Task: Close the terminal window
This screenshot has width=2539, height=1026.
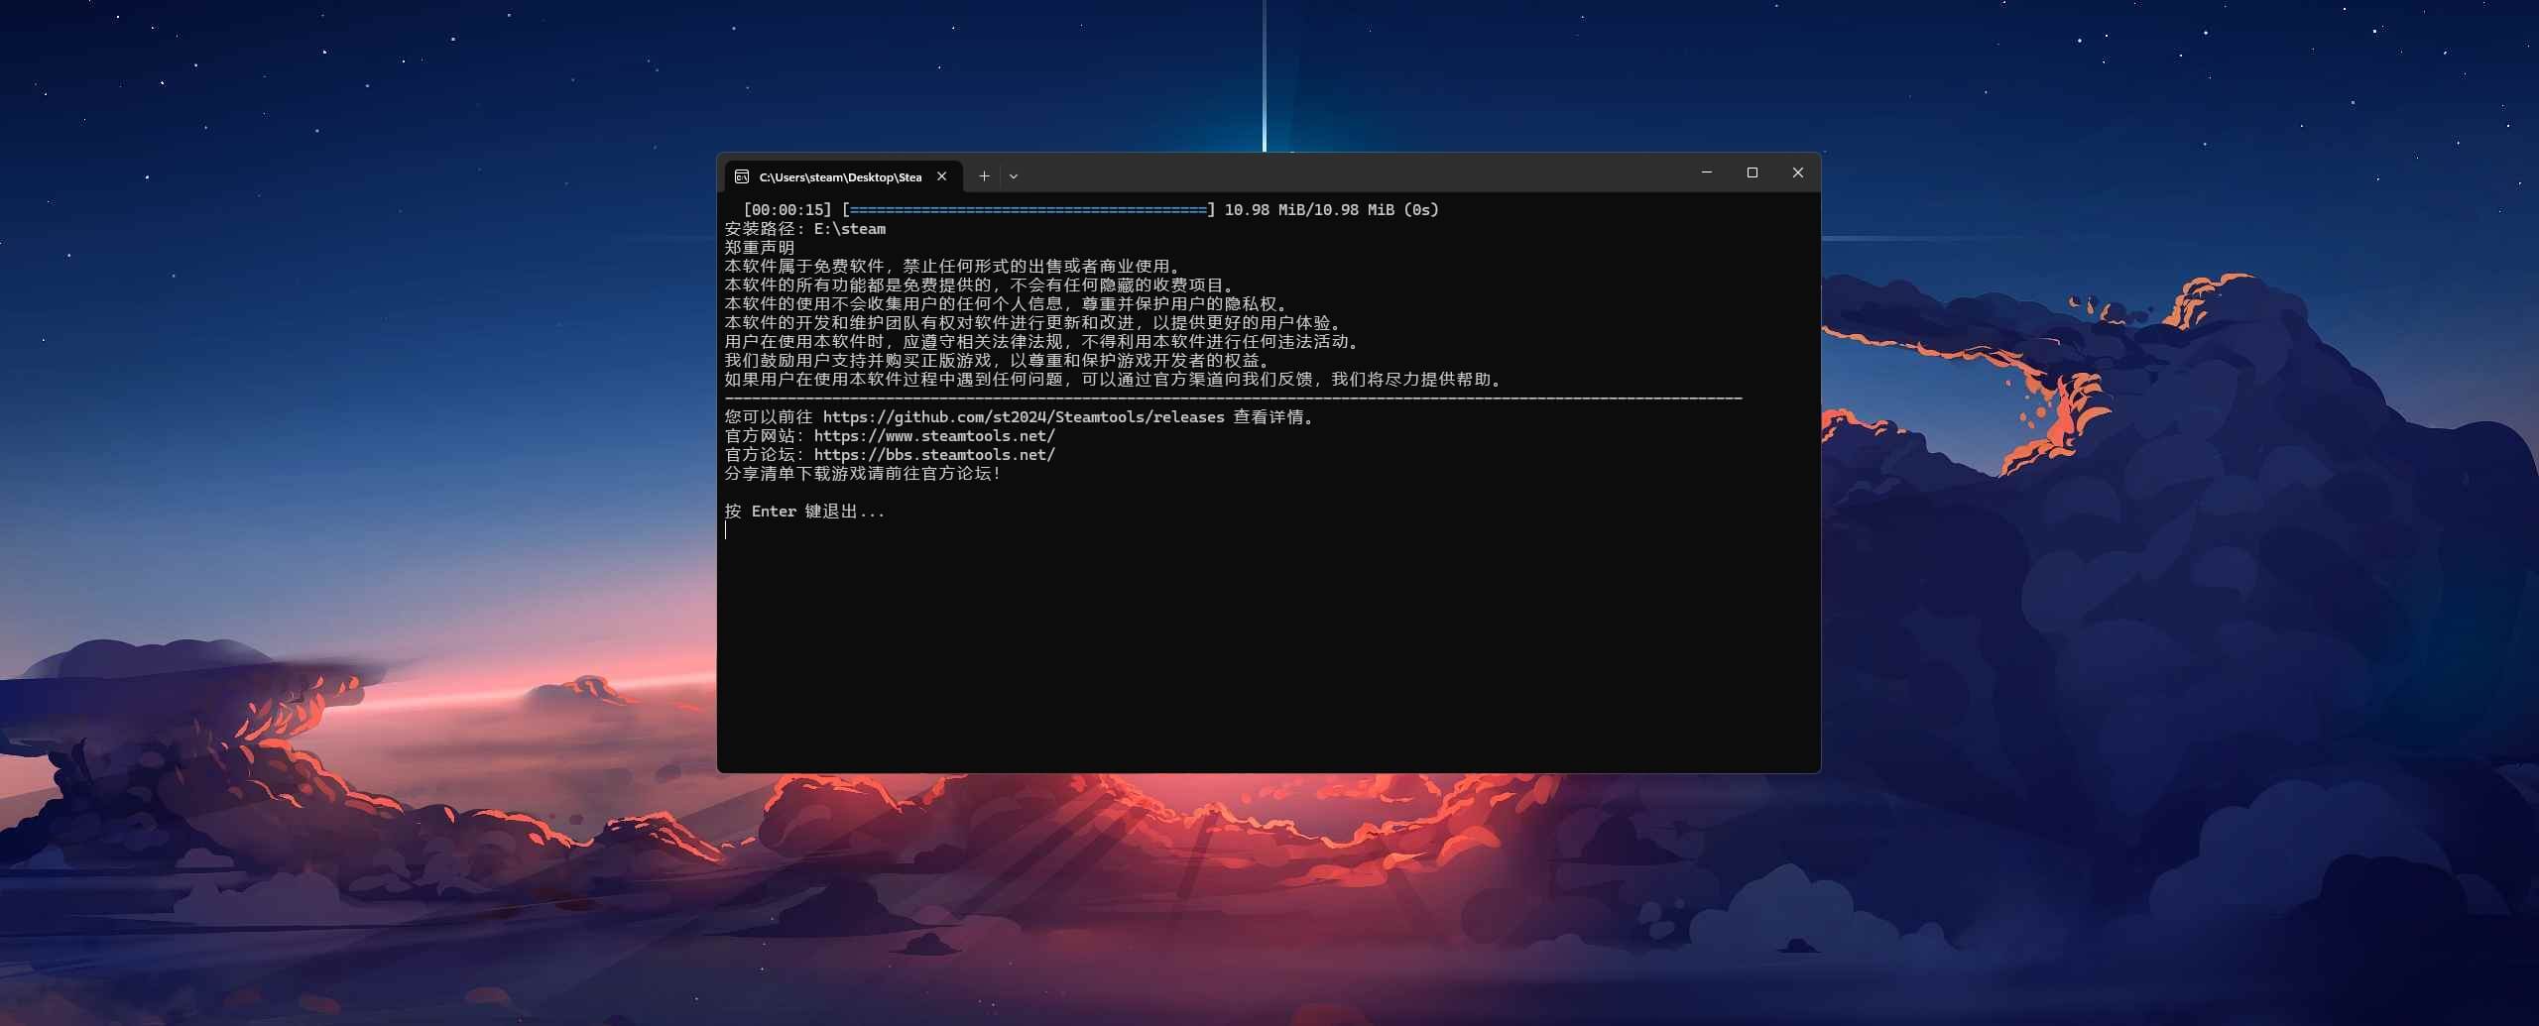Action: click(1798, 172)
